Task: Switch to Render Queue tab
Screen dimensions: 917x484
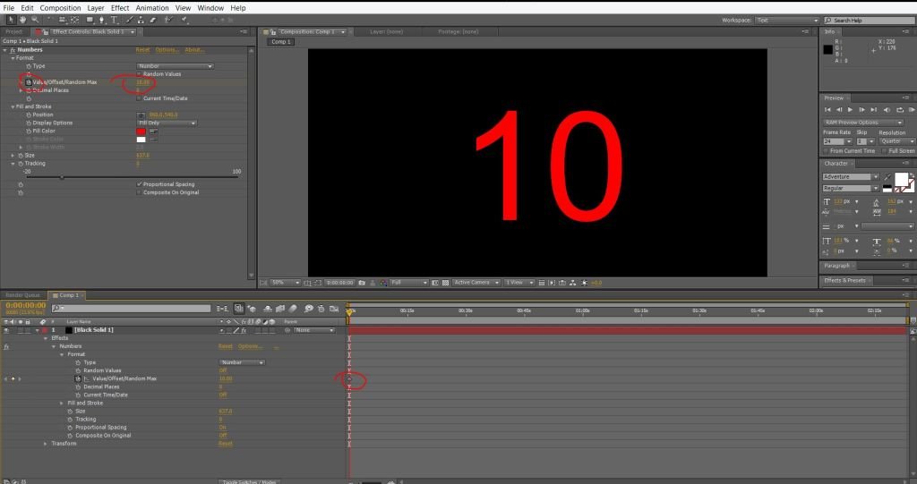Action: [22, 295]
